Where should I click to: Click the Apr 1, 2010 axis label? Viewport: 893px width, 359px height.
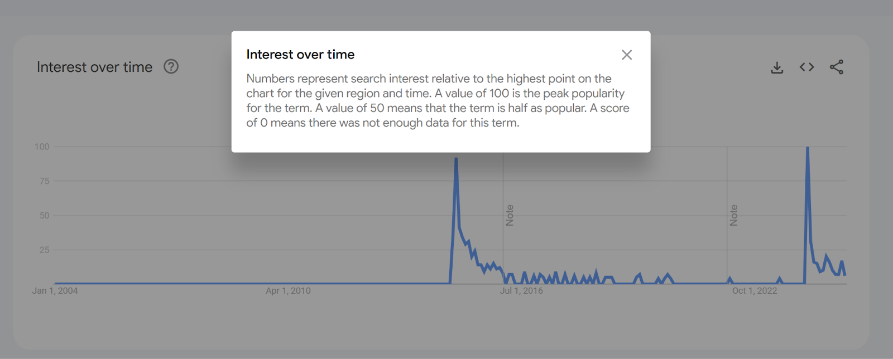288,290
